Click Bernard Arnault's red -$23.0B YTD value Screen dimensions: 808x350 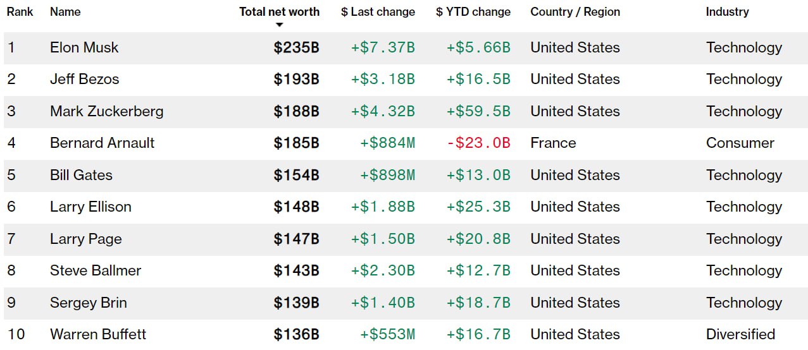[x=478, y=143]
